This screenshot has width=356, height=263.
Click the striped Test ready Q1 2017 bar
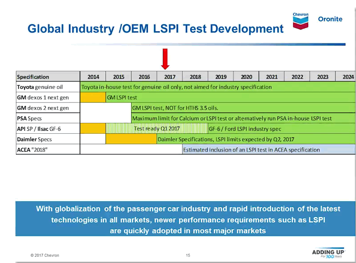click(157, 129)
